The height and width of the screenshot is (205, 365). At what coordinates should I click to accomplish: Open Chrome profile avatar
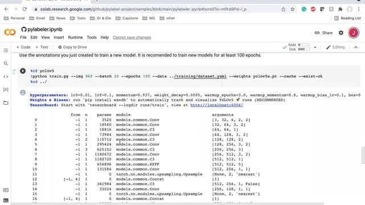click(x=350, y=9)
